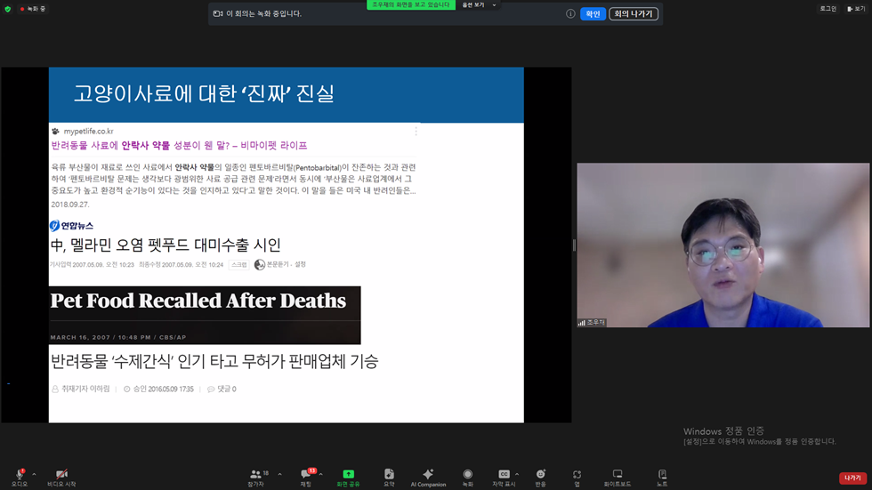Viewport: 872px width, 490px height.
Task: Open apps icon in toolbar
Action: 577,474
